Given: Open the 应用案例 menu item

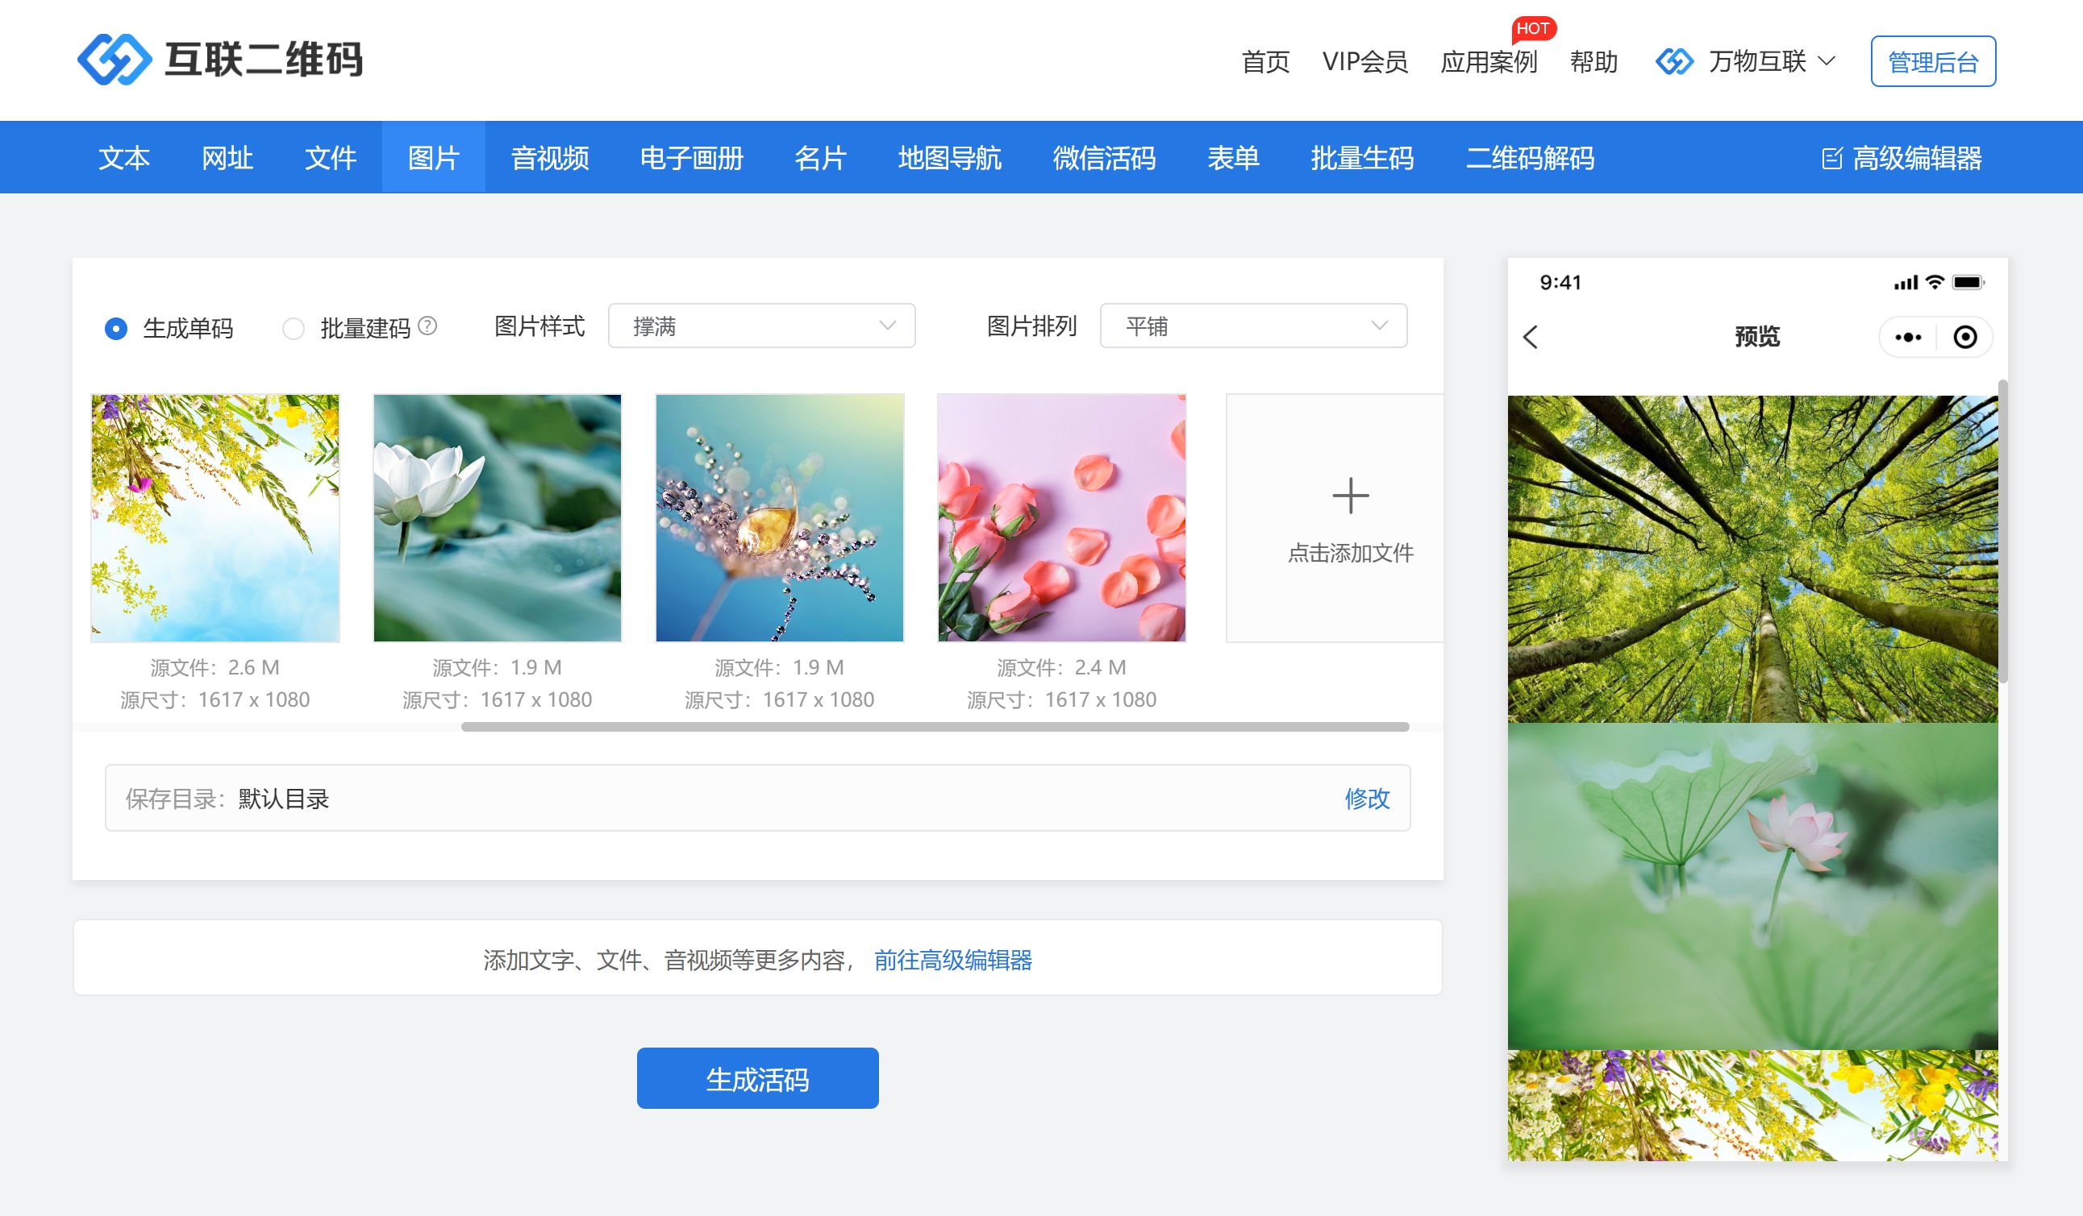Looking at the screenshot, I should click(x=1488, y=62).
